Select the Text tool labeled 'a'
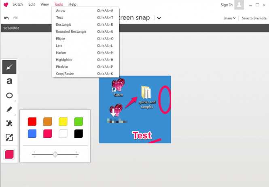The width and height of the screenshot is (269, 187). (9, 81)
